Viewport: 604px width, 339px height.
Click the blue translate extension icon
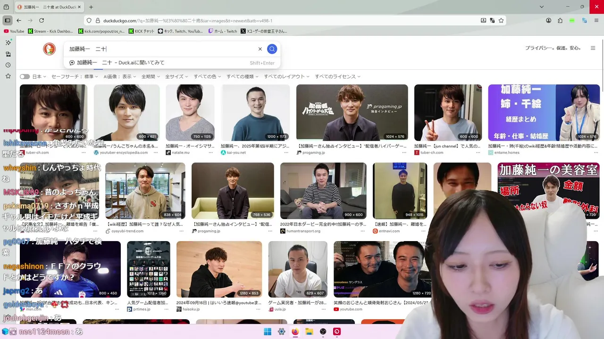tap(584, 20)
